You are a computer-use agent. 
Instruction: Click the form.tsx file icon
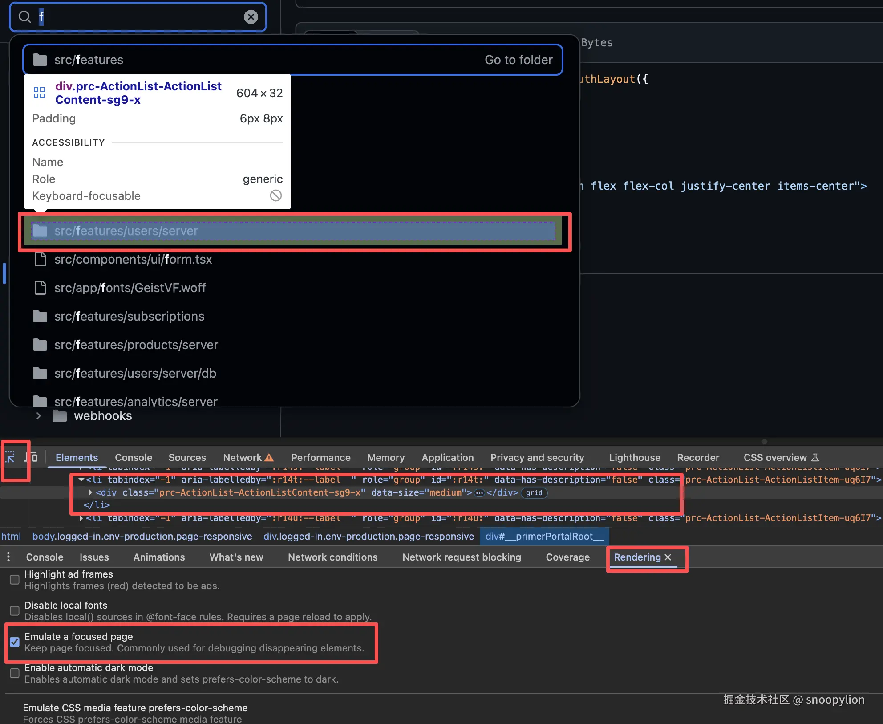41,259
